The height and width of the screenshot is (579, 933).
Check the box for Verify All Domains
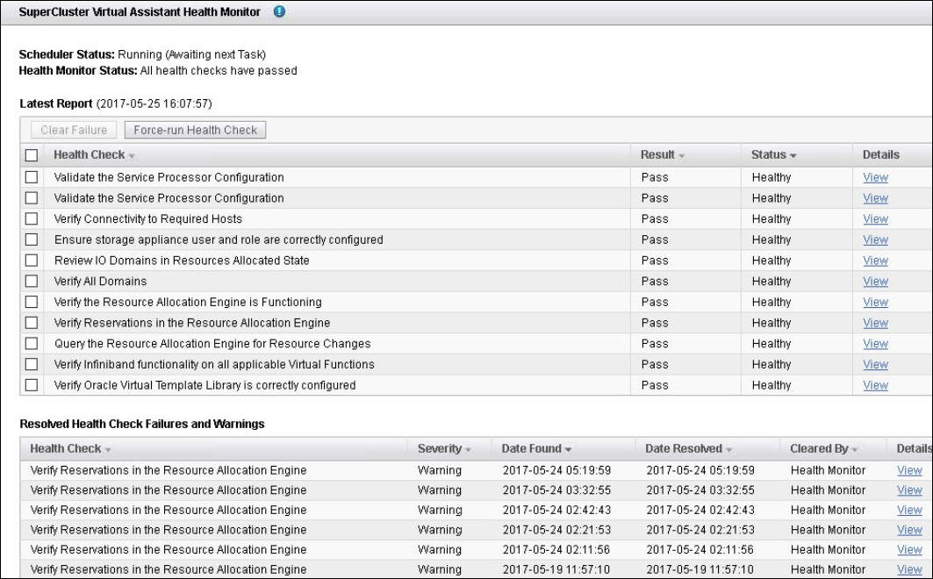coord(32,281)
